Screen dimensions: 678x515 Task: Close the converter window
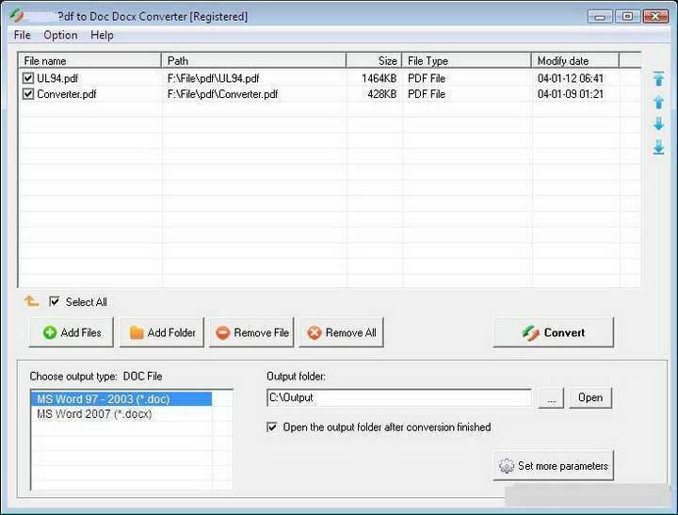(655, 16)
